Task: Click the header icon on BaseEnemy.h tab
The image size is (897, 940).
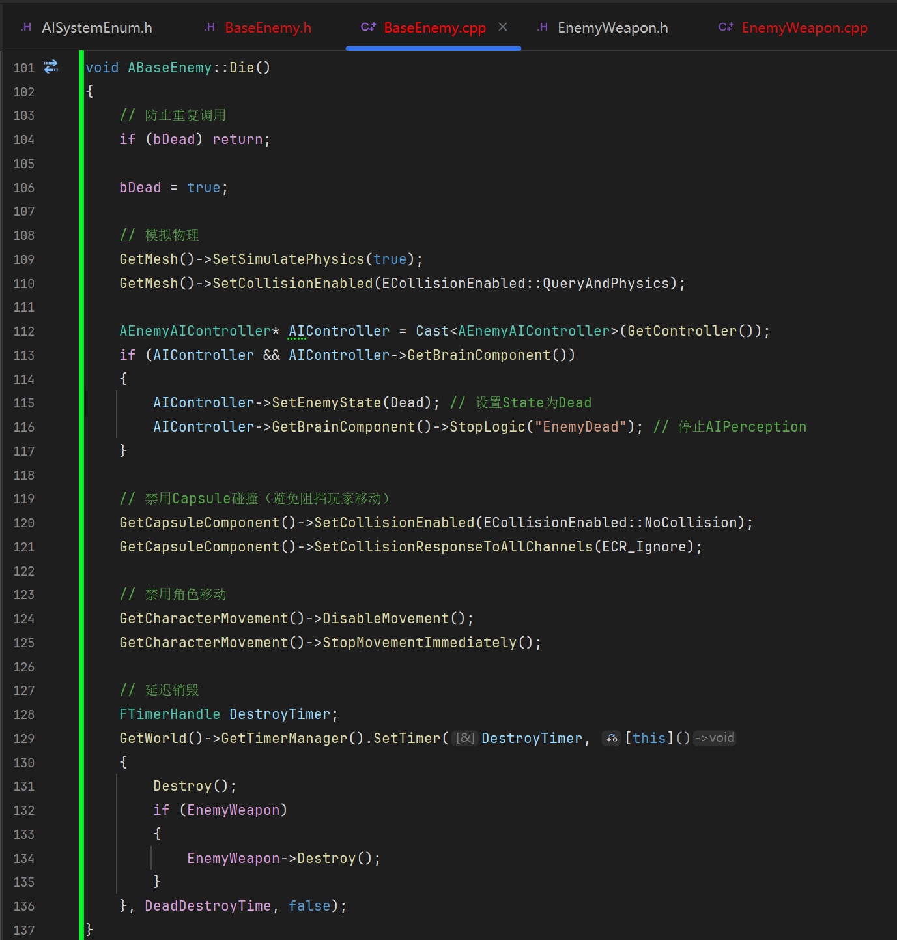Action: (x=209, y=27)
